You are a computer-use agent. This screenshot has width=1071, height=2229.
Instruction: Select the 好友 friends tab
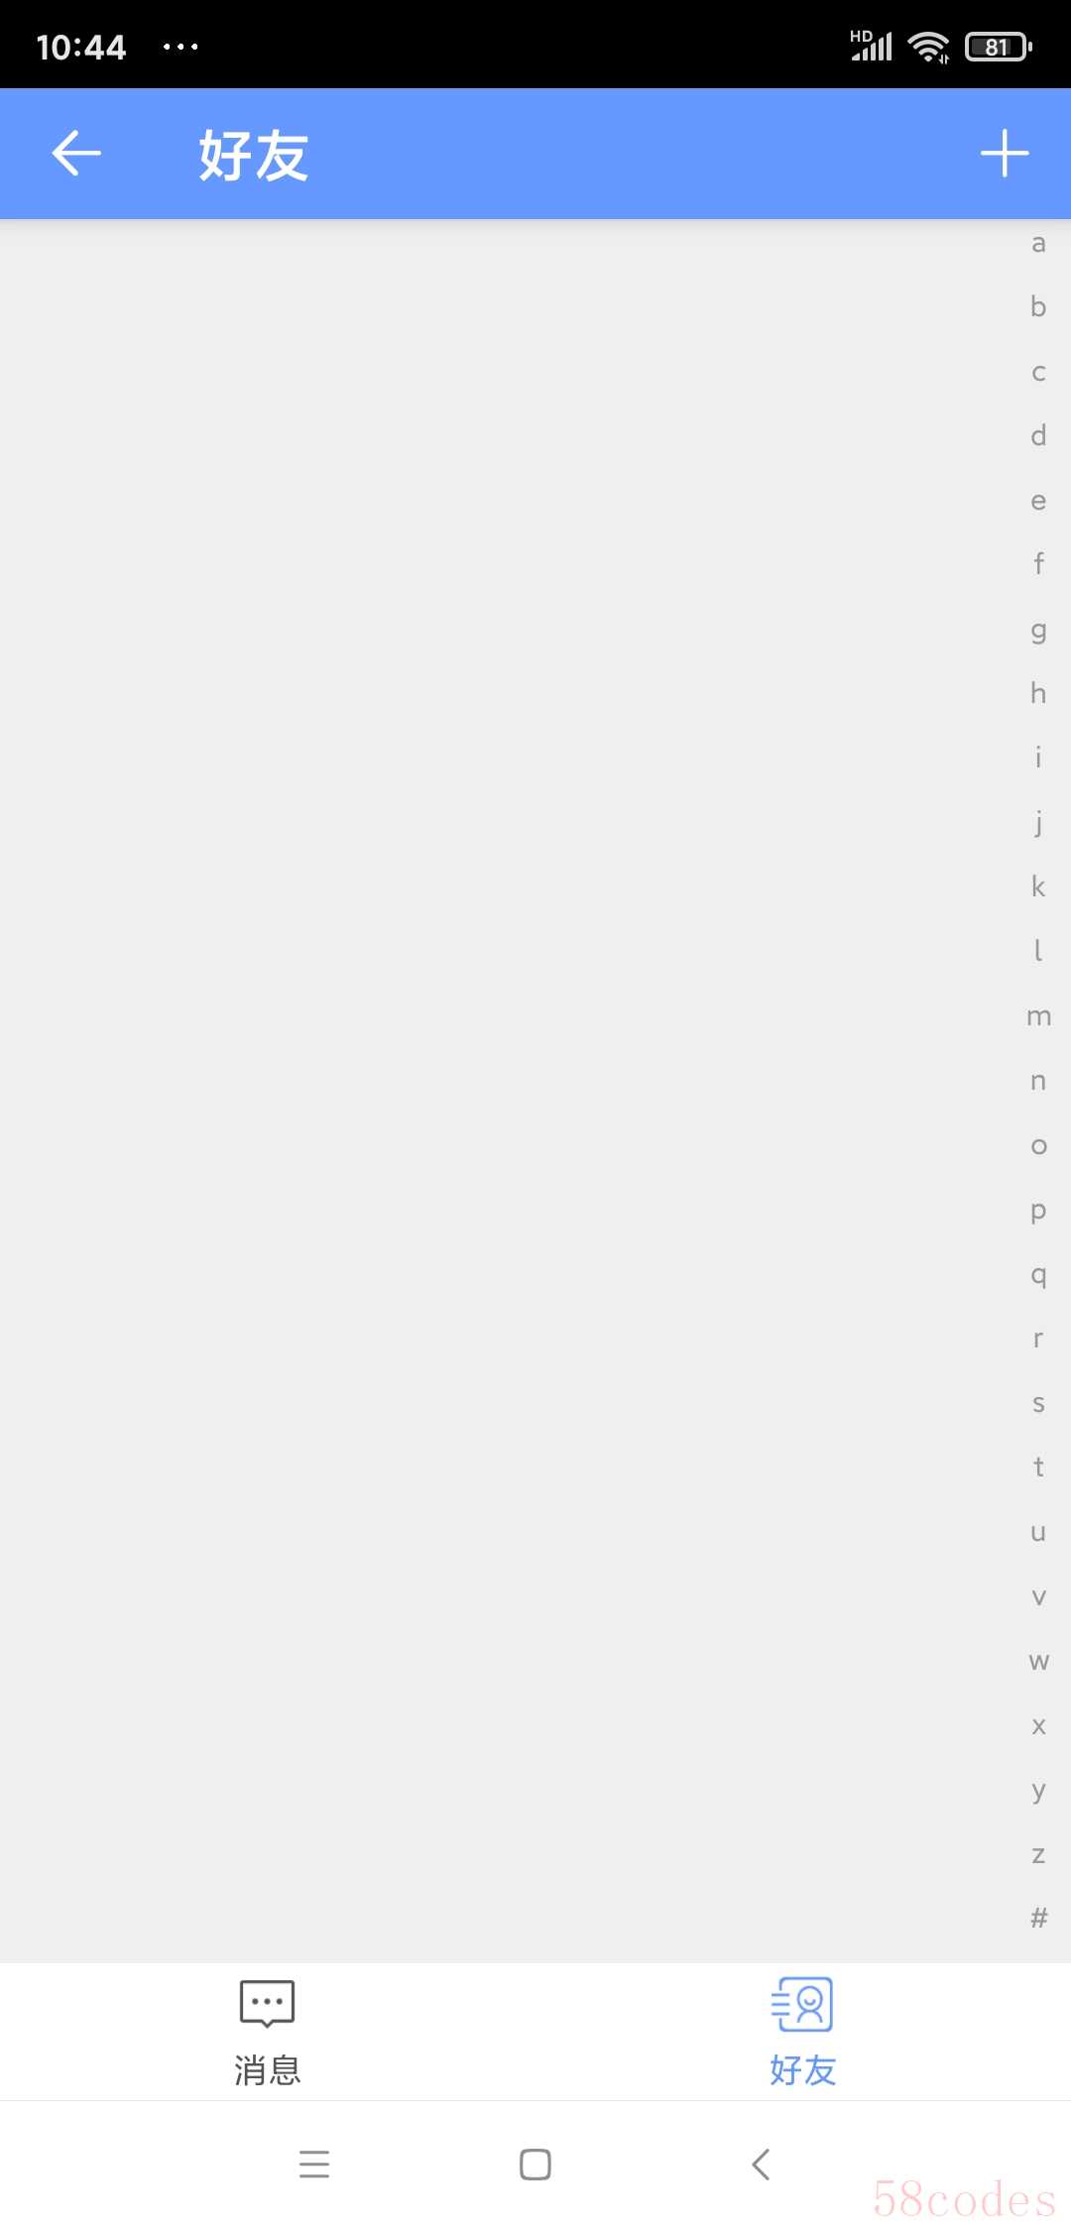click(803, 2031)
